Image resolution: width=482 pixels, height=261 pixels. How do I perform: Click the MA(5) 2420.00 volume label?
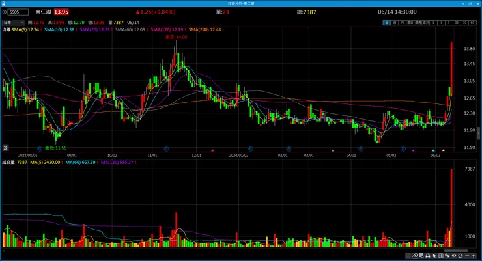pyautogui.click(x=46, y=163)
